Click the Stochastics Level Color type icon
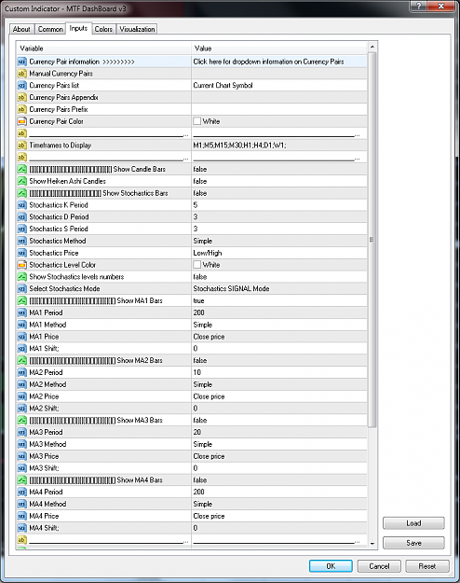 click(22, 265)
